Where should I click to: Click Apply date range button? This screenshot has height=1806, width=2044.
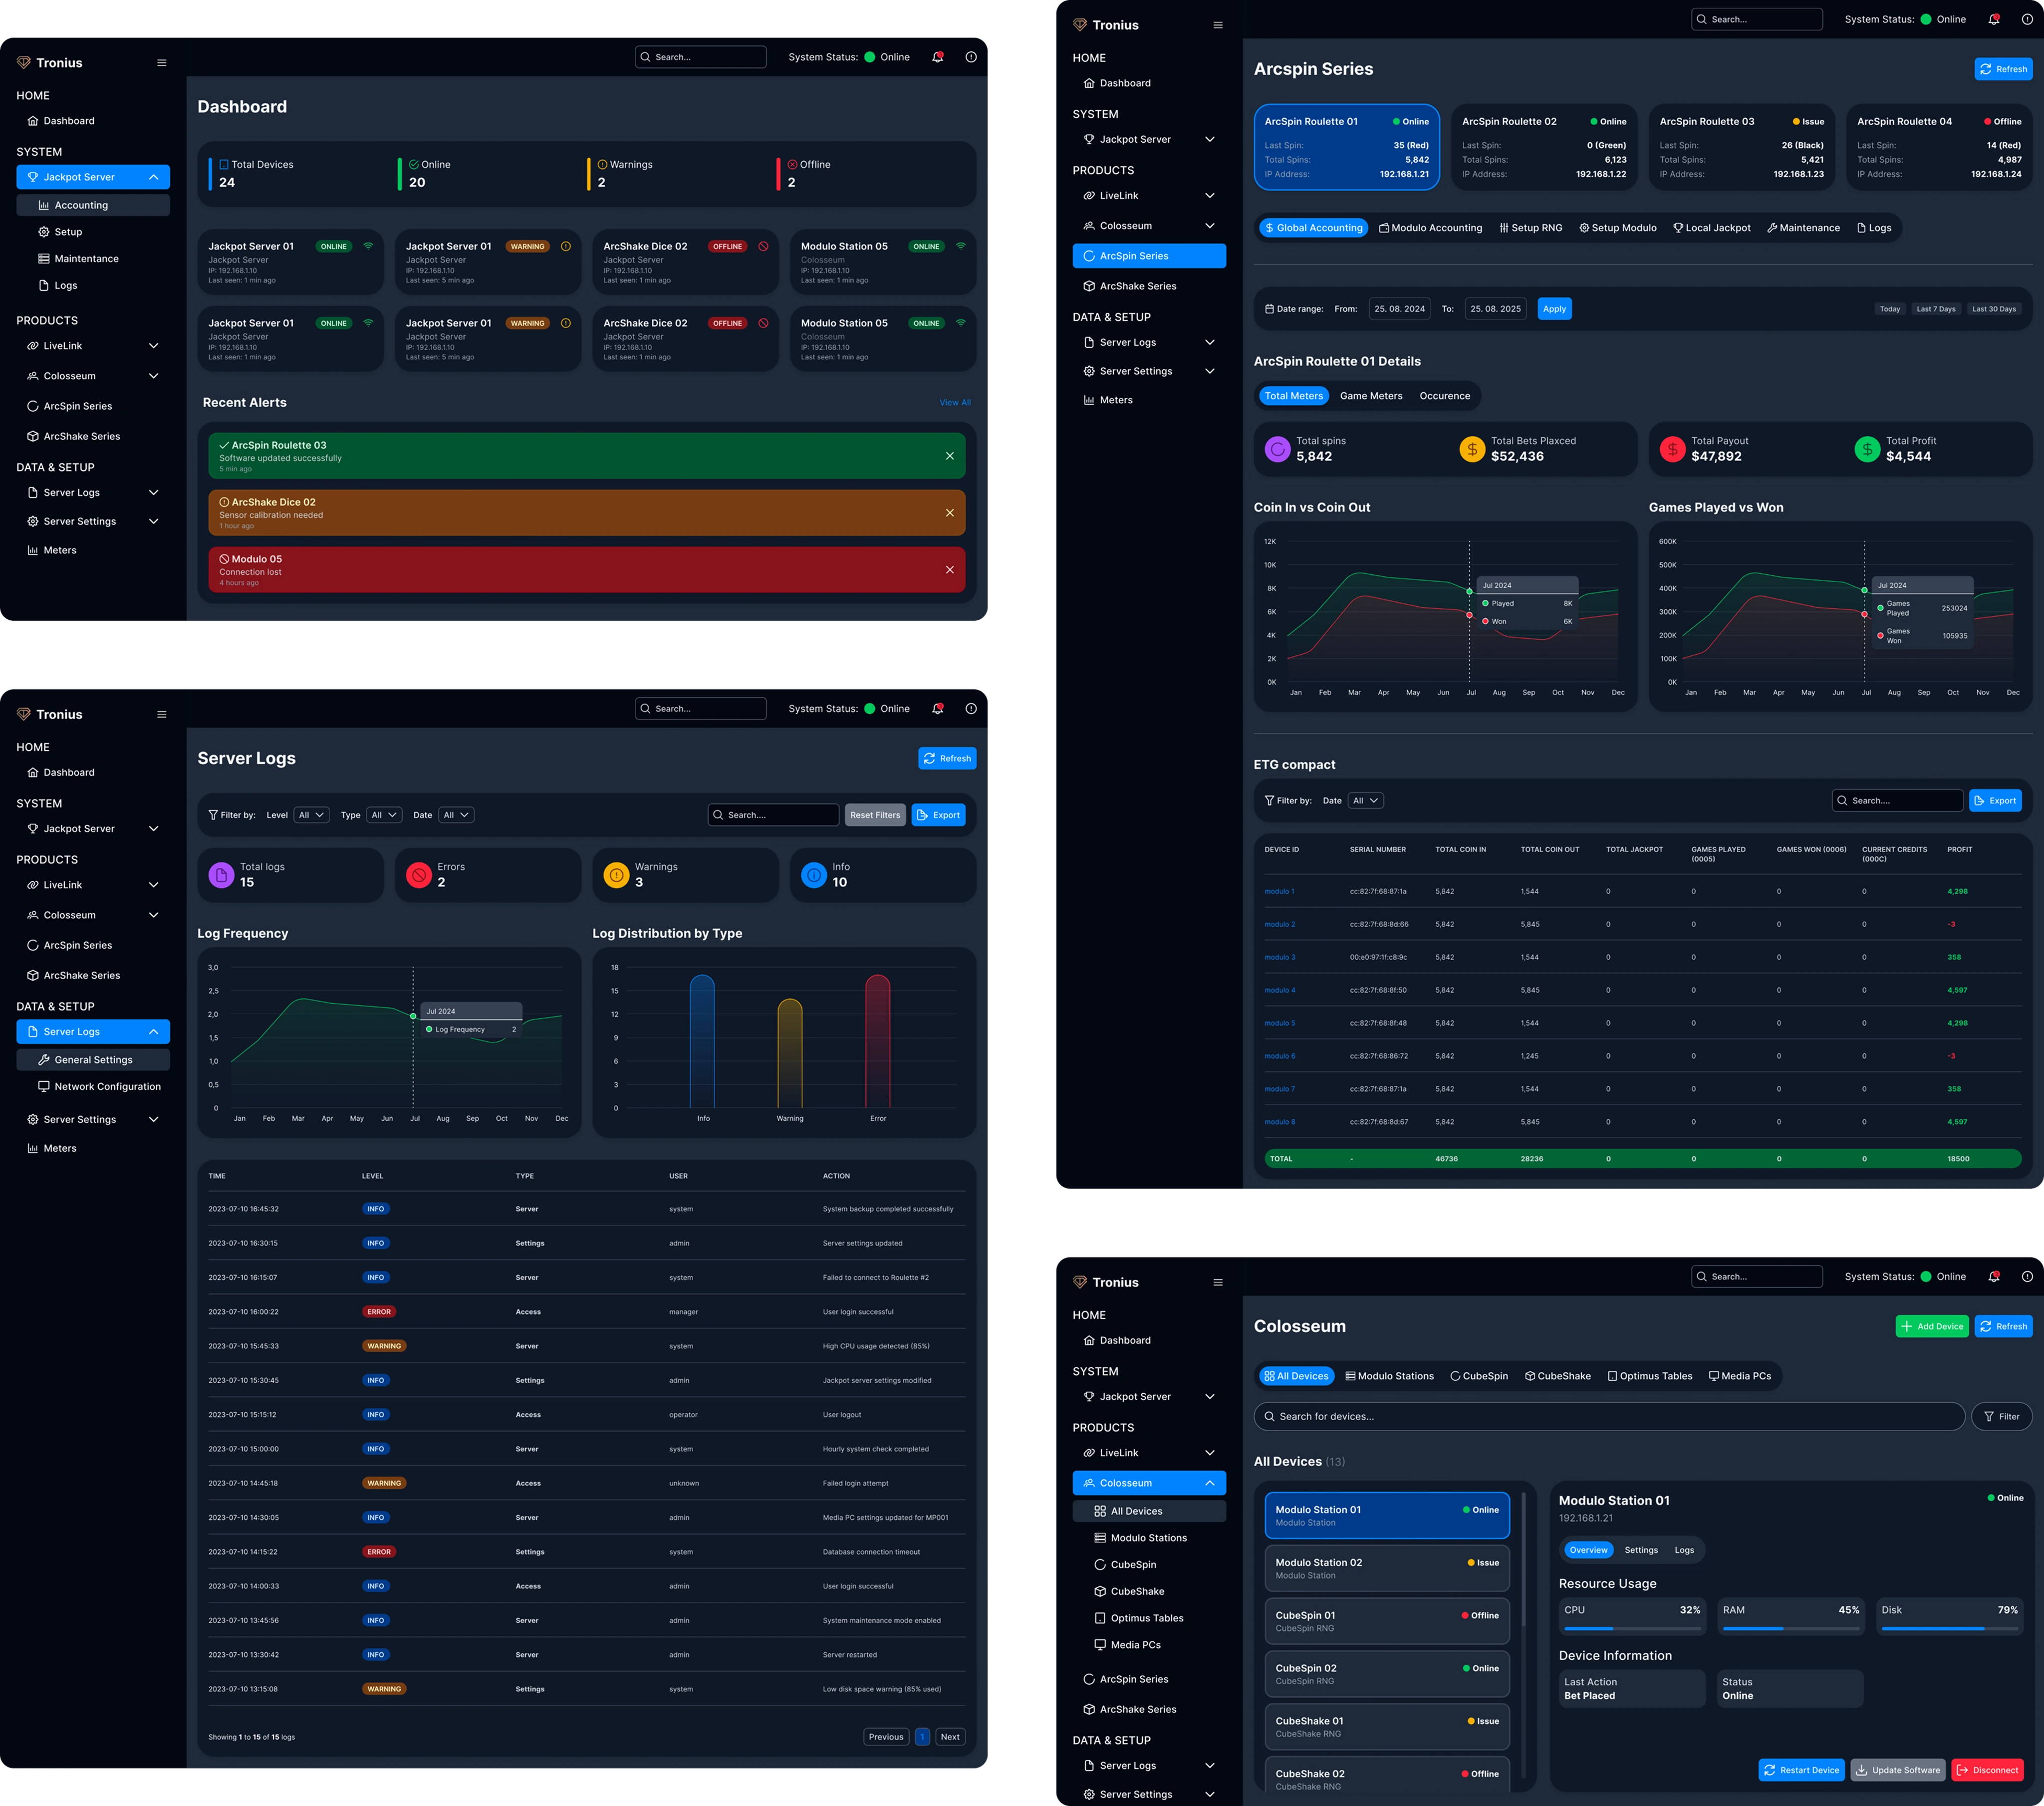click(x=1554, y=309)
